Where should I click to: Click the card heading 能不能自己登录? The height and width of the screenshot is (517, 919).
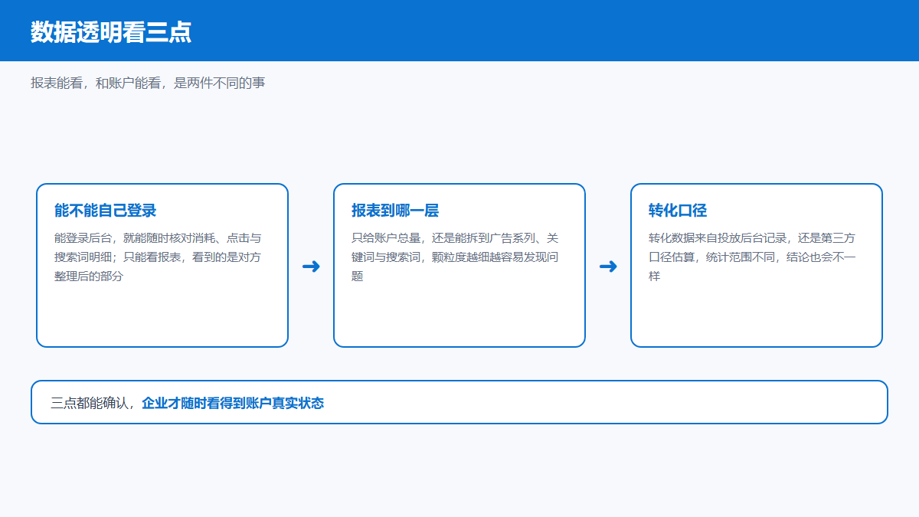[106, 211]
